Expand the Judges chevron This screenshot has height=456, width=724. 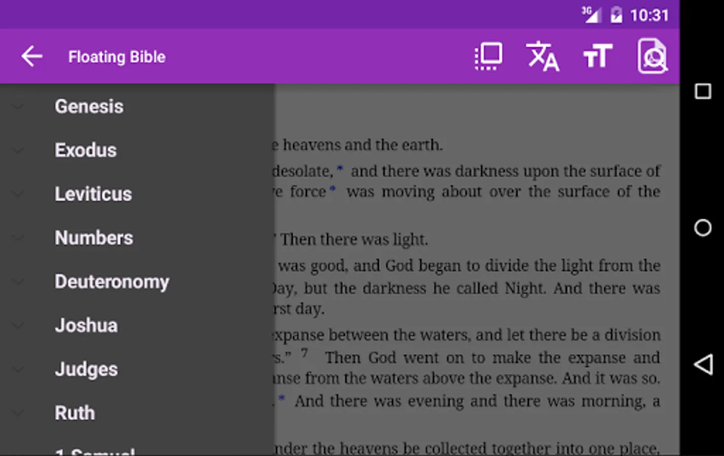coord(18,369)
